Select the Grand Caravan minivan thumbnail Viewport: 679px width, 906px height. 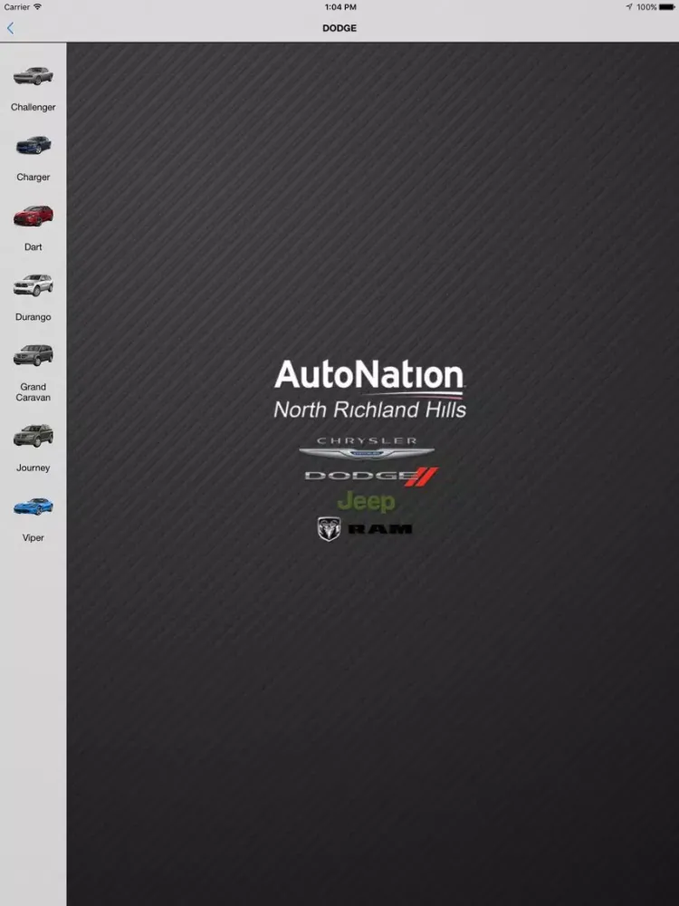click(33, 355)
